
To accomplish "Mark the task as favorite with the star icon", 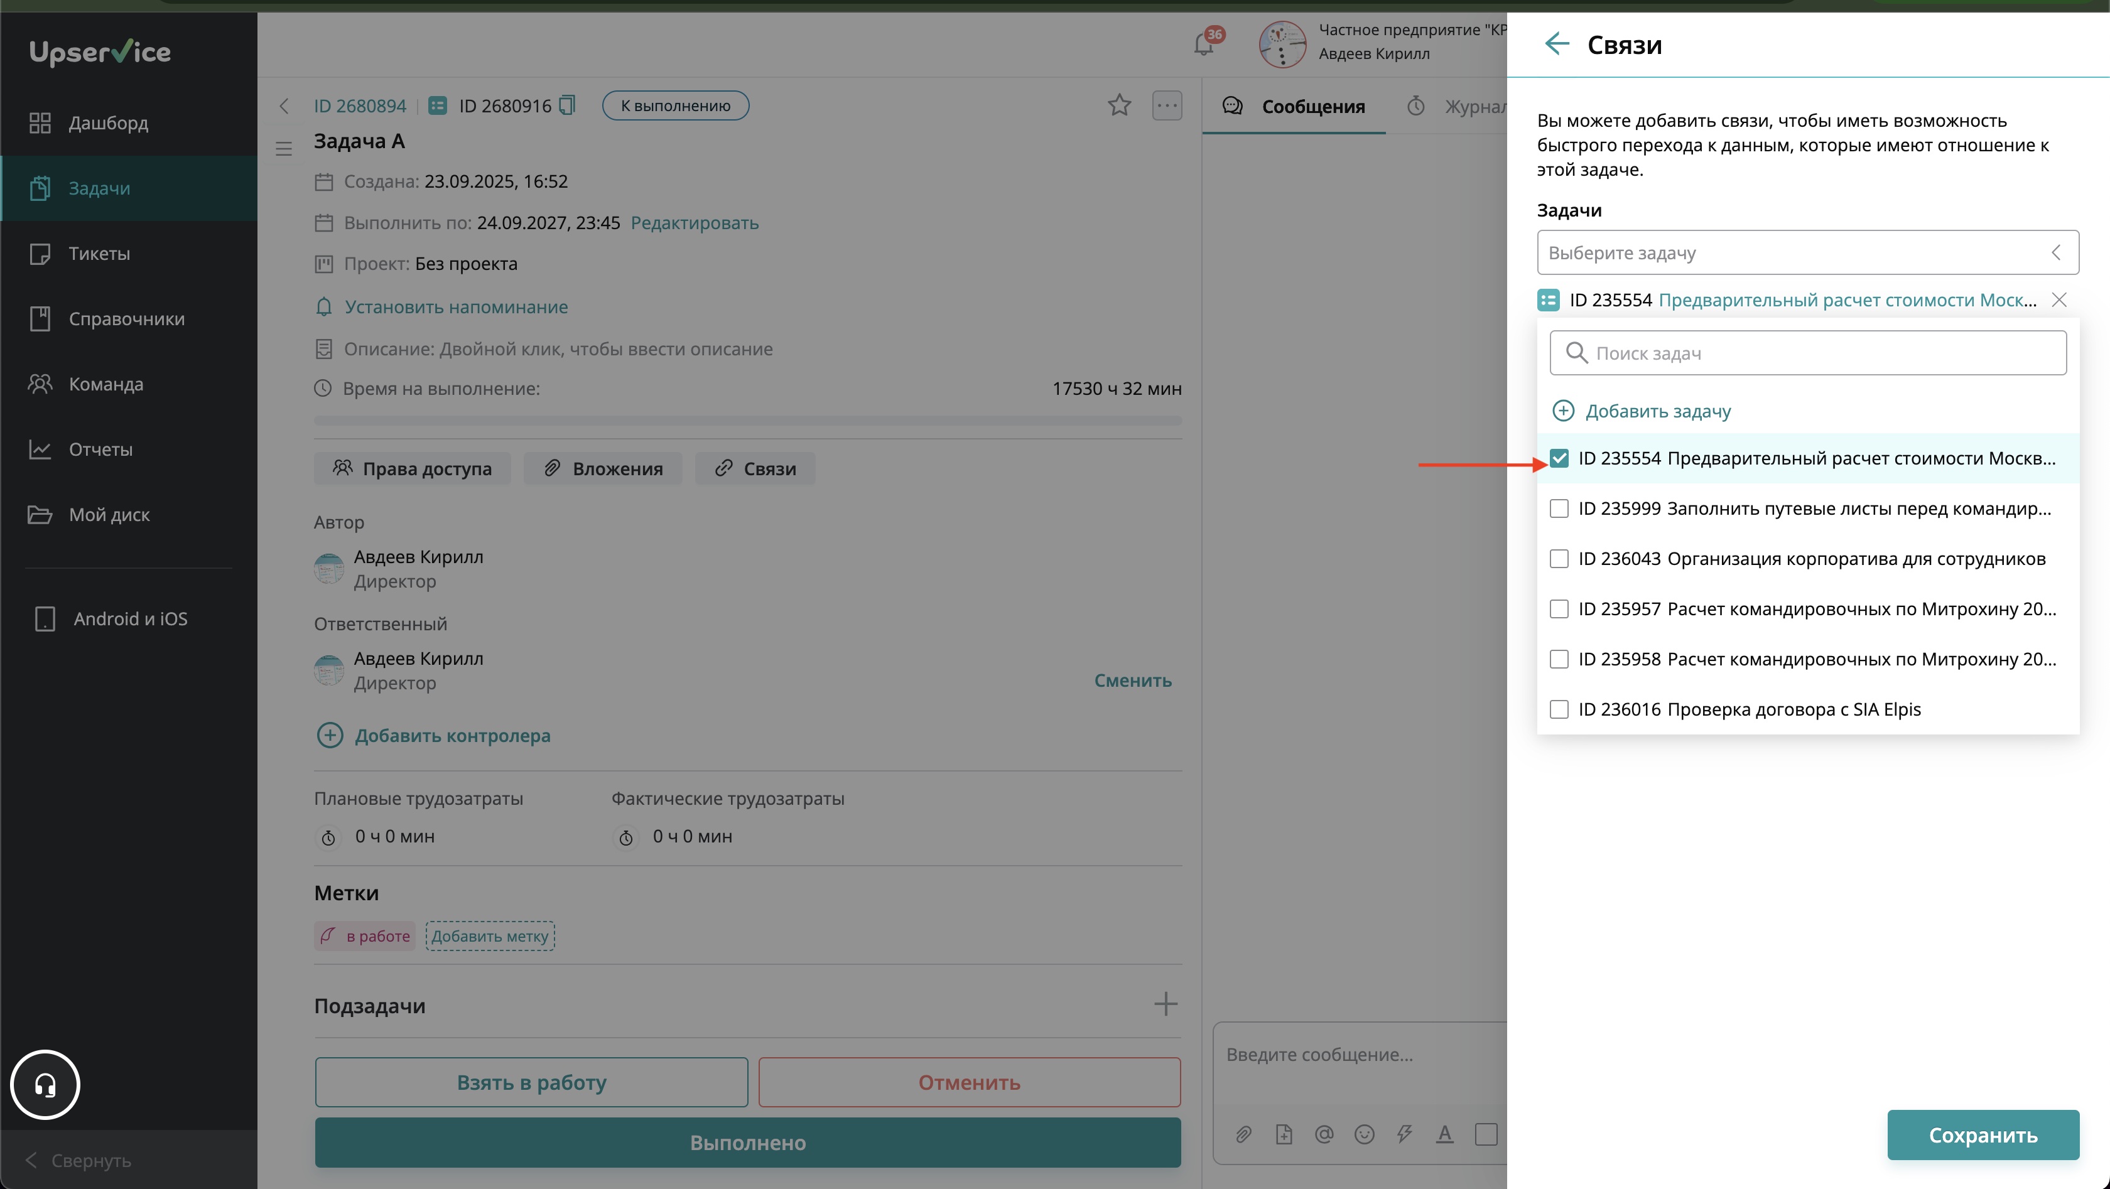I will pos(1119,105).
